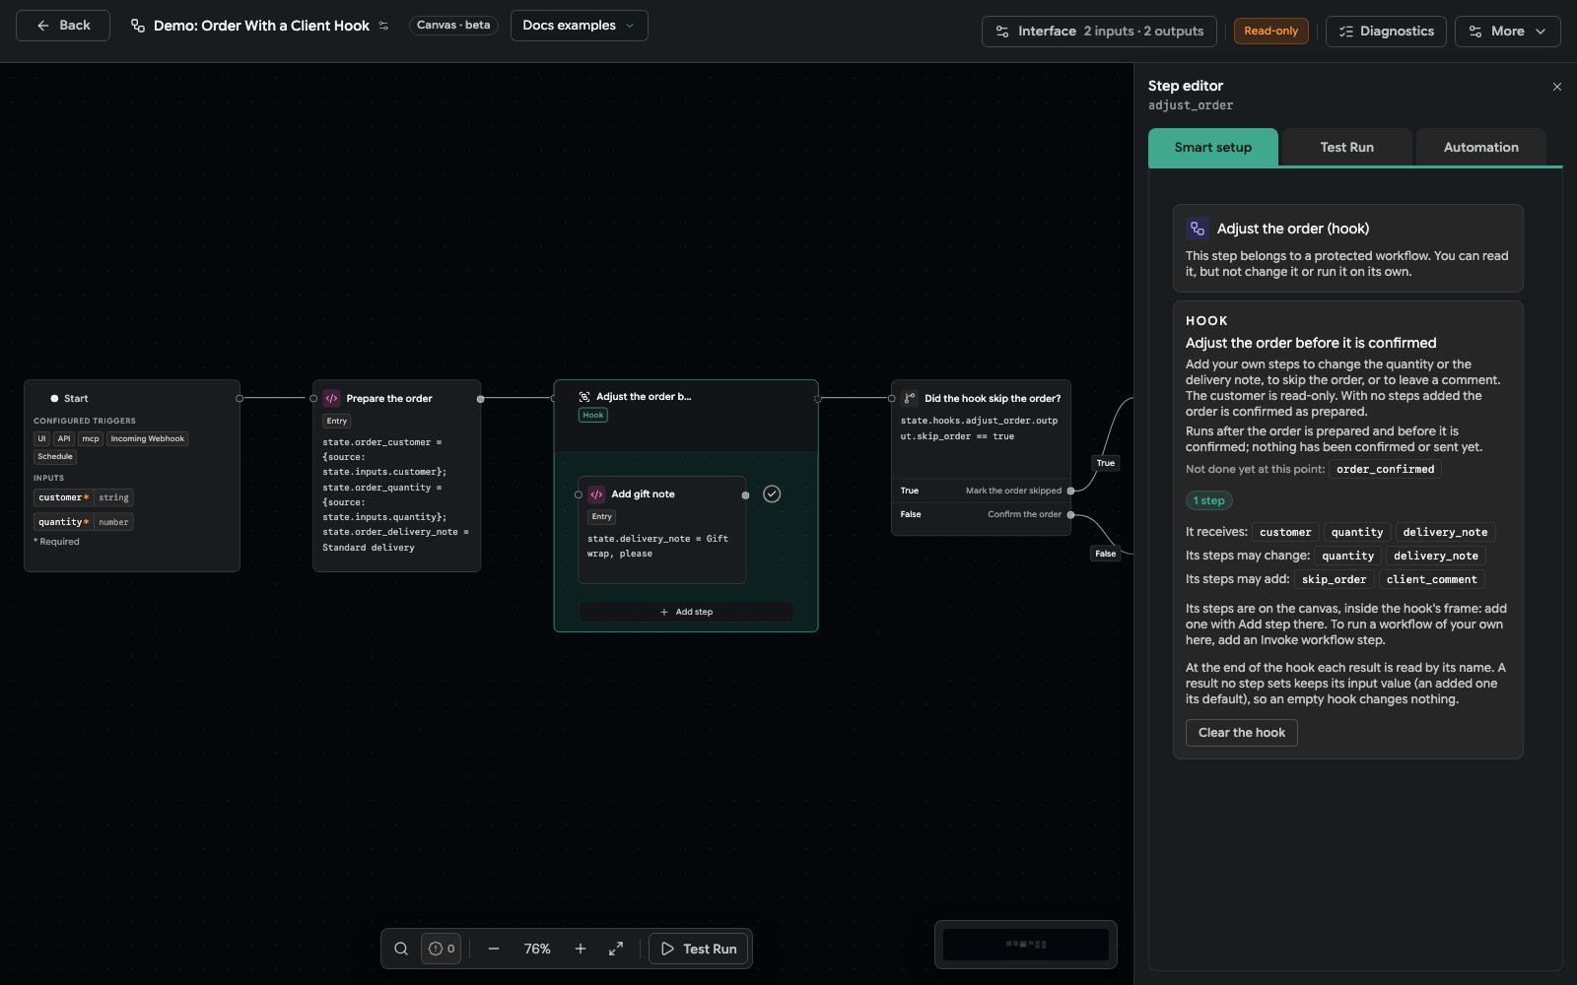1577x985 pixels.
Task: Select the Hook badge on the Adjust node
Action: (x=593, y=416)
